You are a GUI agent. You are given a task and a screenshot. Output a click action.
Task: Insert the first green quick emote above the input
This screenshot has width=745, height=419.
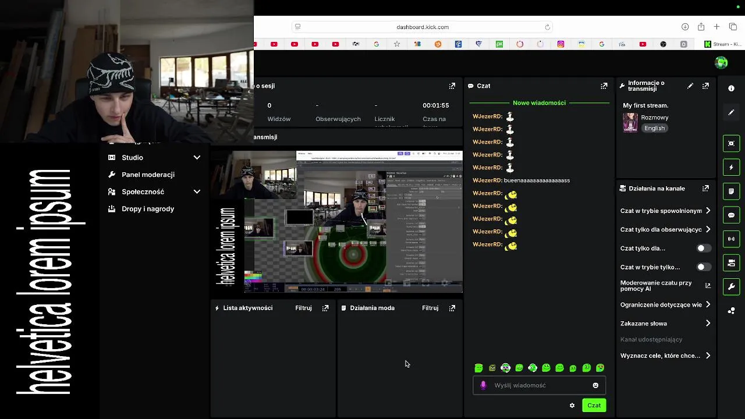(478, 368)
